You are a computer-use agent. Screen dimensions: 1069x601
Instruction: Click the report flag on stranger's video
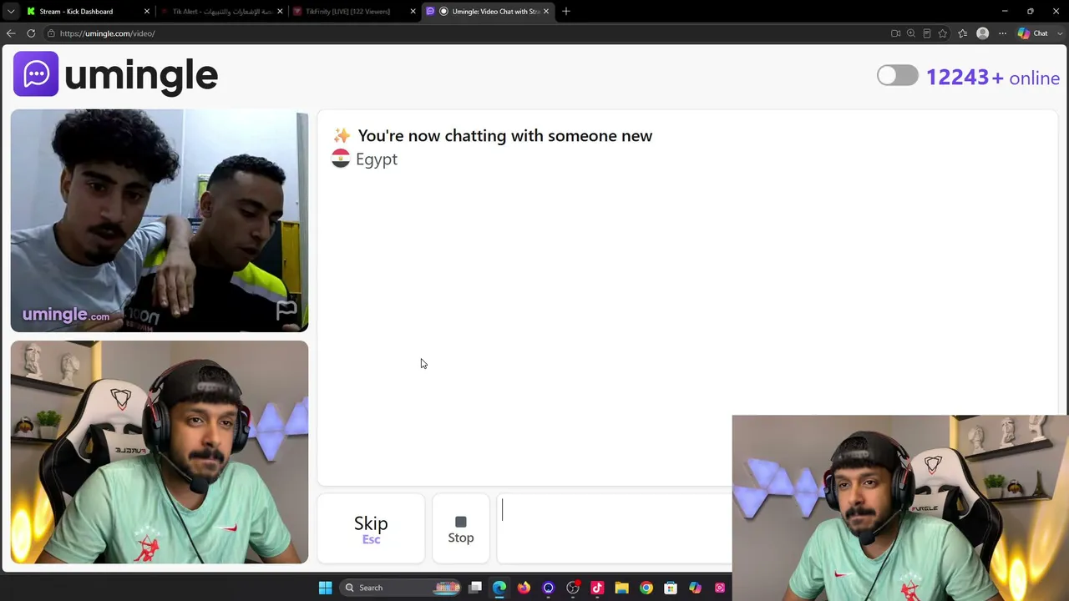[x=286, y=311]
